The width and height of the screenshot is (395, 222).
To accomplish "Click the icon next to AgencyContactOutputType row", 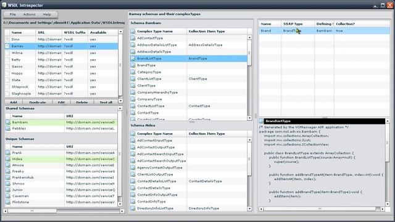I will click(133, 168).
